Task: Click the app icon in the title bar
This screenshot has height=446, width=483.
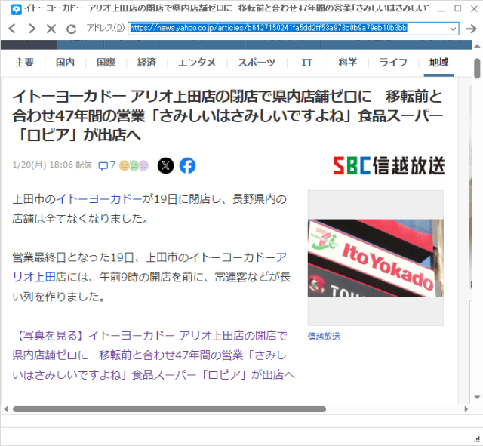Action: tap(16, 9)
